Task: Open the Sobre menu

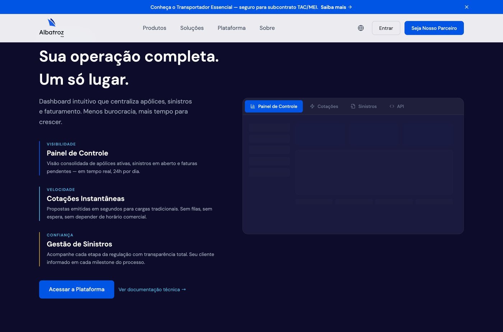Action: pyautogui.click(x=267, y=28)
